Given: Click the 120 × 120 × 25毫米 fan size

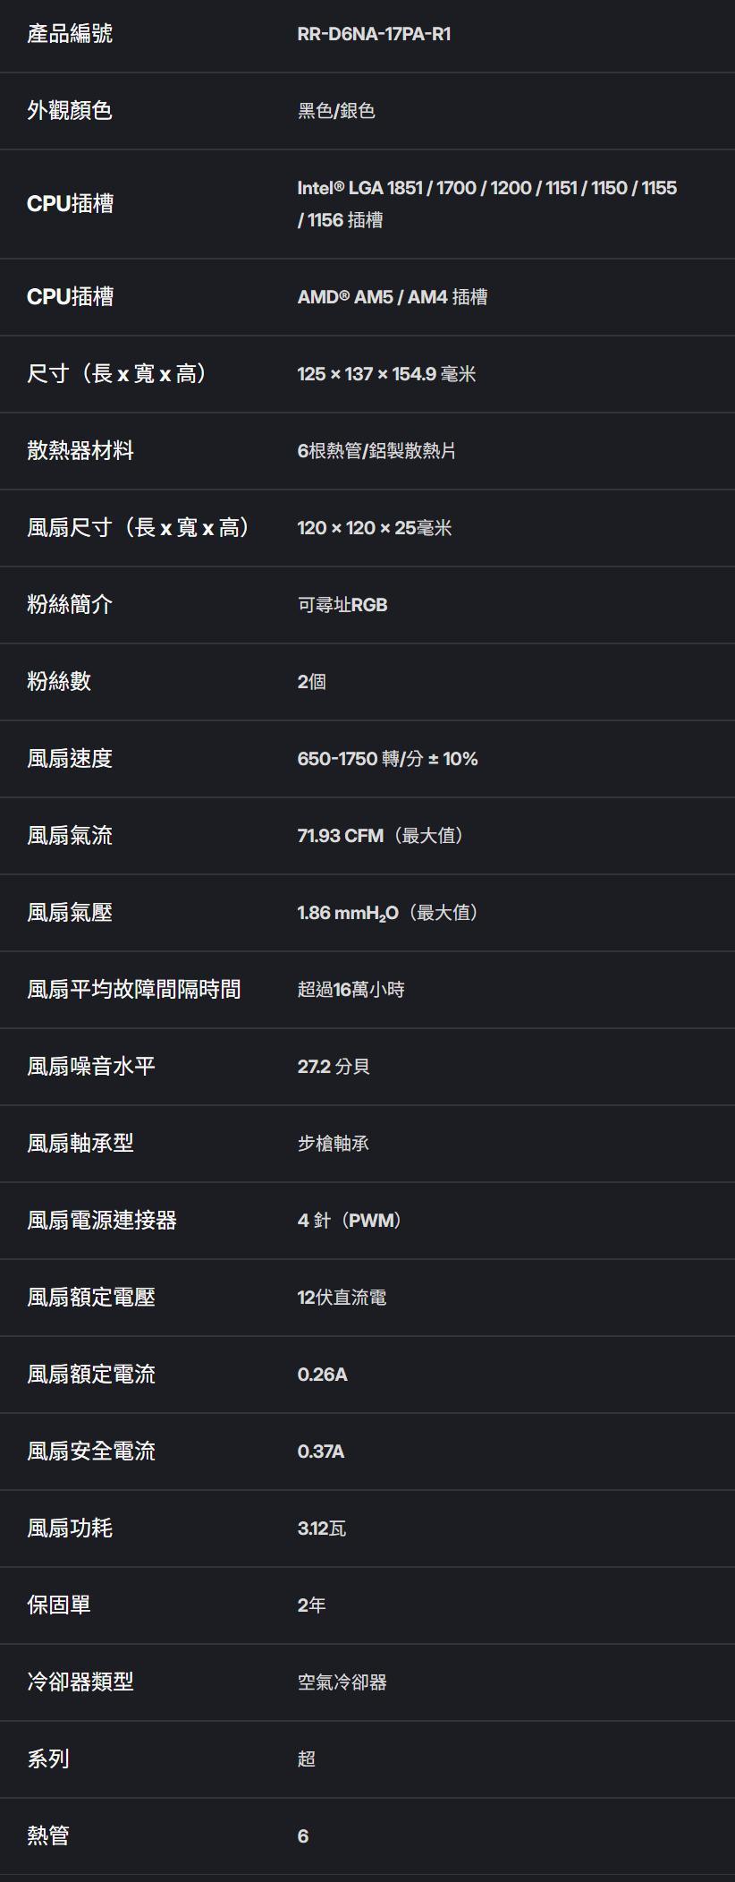Looking at the screenshot, I should coord(374,528).
